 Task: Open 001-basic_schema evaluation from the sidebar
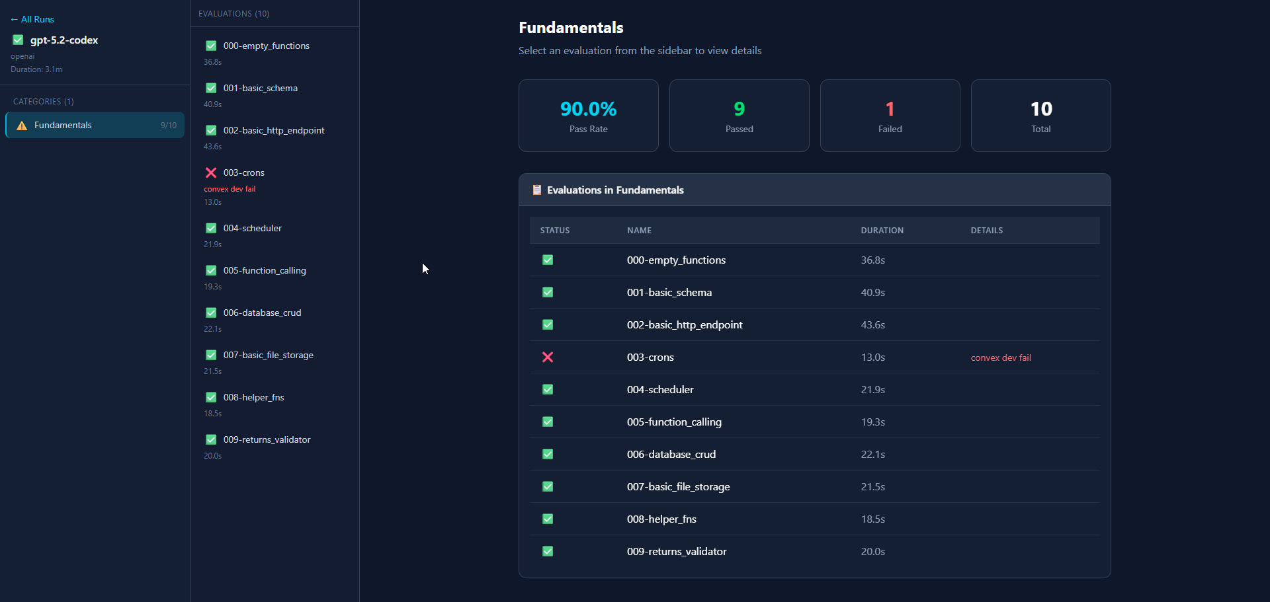tap(275, 95)
